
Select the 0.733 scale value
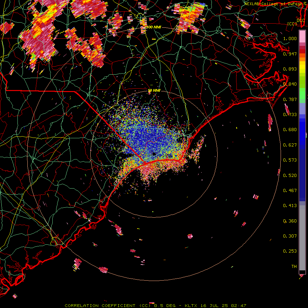(290, 115)
